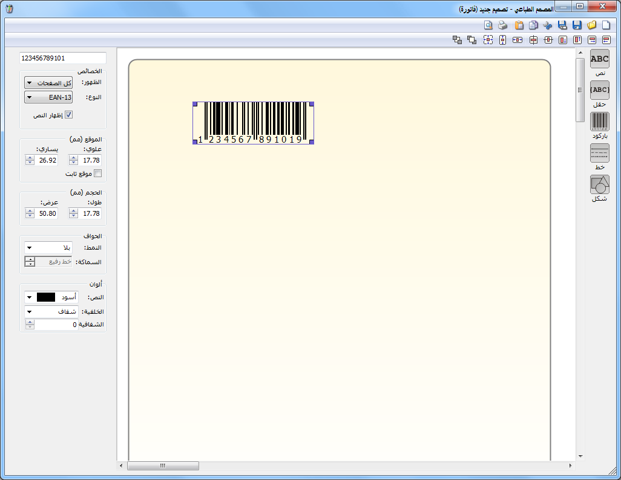Center element vertically on page

tap(502, 39)
